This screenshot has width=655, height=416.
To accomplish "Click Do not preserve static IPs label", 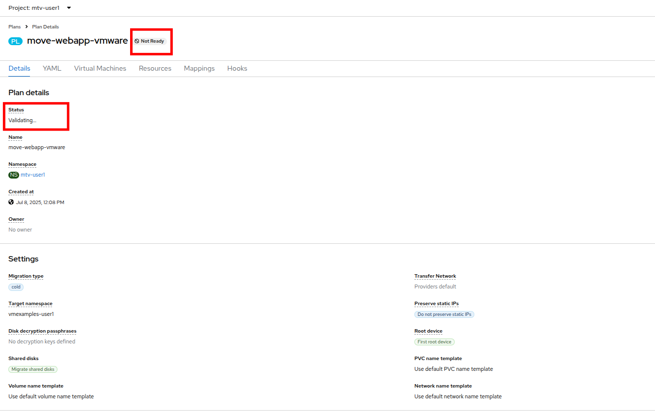I will click(444, 314).
